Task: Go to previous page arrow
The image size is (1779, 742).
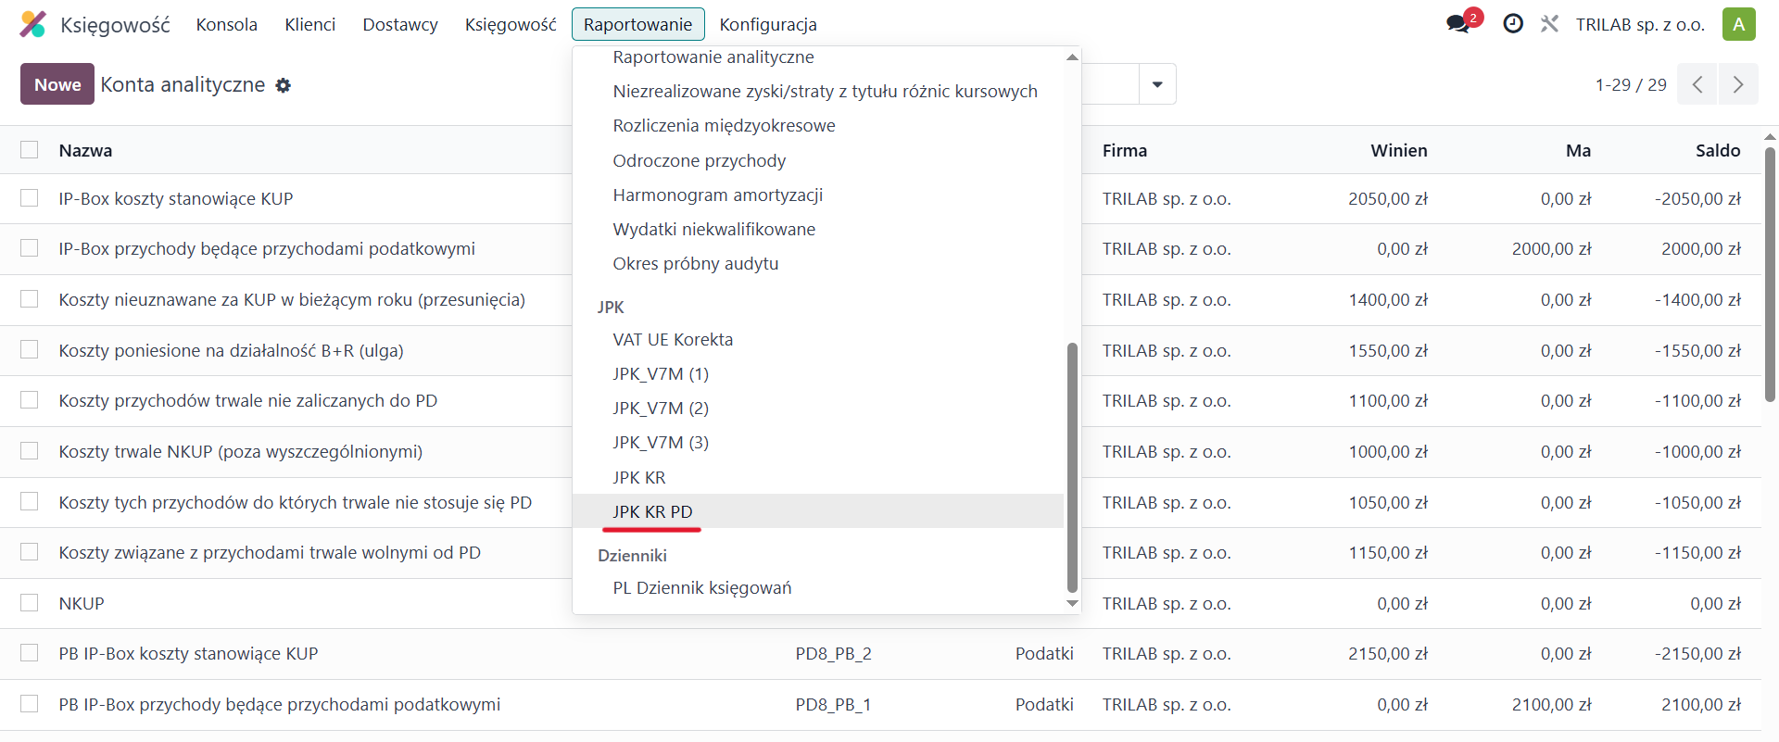Action: tap(1697, 84)
